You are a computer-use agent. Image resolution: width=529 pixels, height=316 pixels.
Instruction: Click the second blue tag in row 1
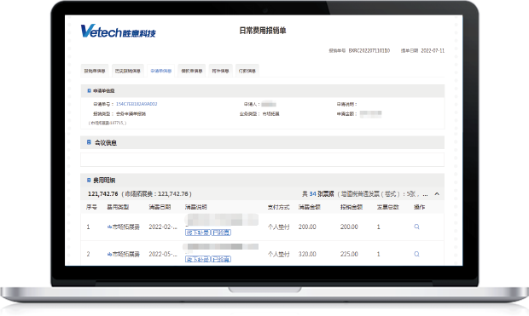221,233
